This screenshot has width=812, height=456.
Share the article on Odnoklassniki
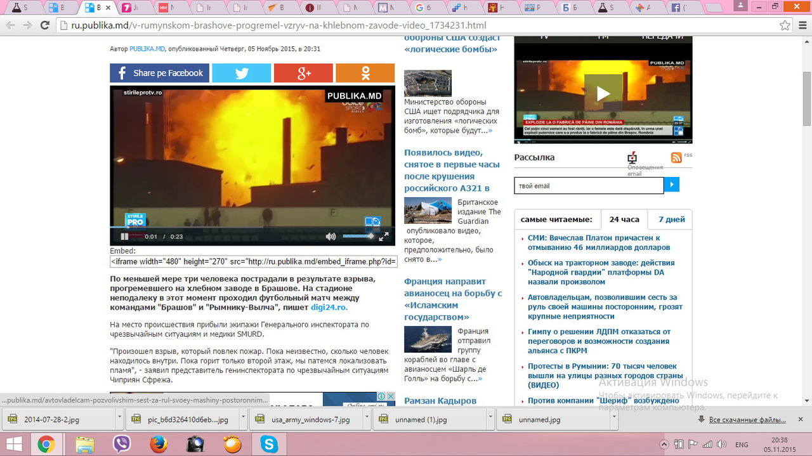(365, 73)
